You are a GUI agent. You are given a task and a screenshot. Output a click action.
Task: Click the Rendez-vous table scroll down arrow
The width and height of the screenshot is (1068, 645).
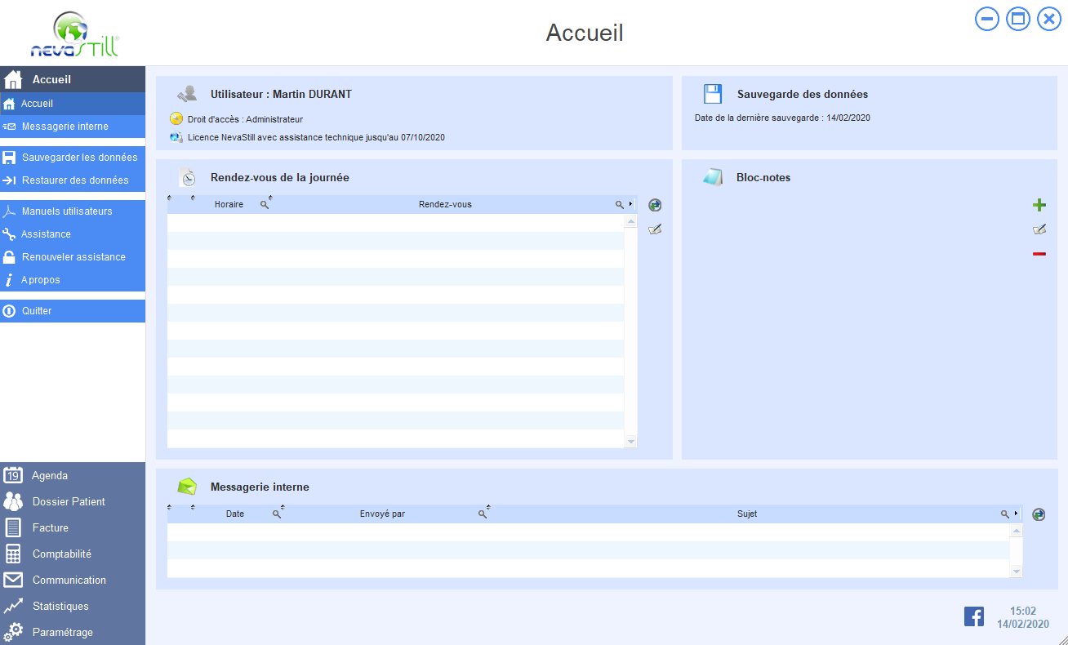(x=630, y=442)
